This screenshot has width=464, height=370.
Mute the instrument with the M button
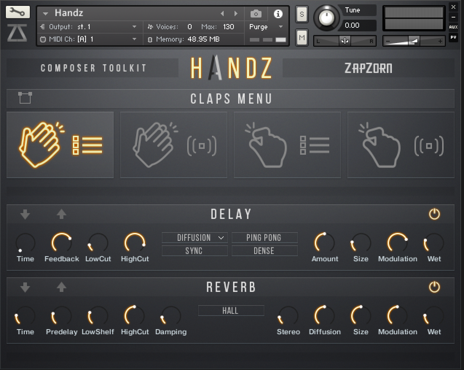coord(302,37)
